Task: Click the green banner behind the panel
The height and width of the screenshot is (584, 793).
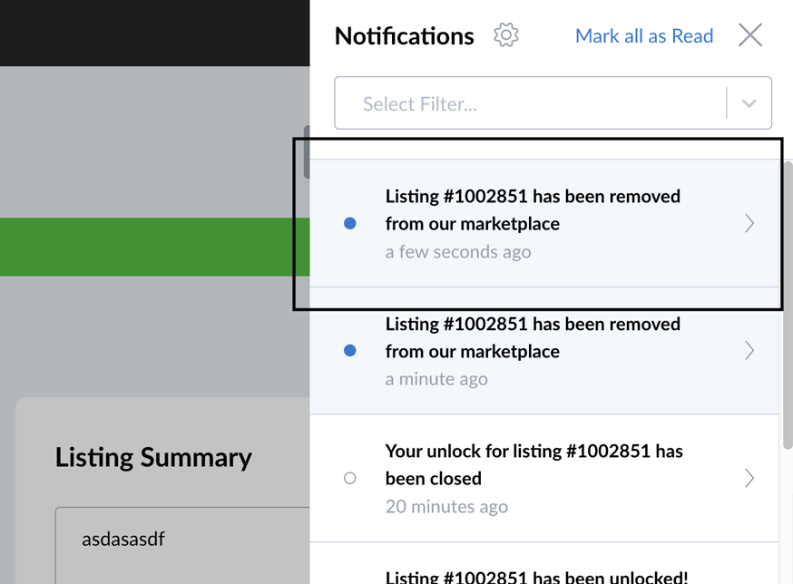Action: [x=155, y=247]
